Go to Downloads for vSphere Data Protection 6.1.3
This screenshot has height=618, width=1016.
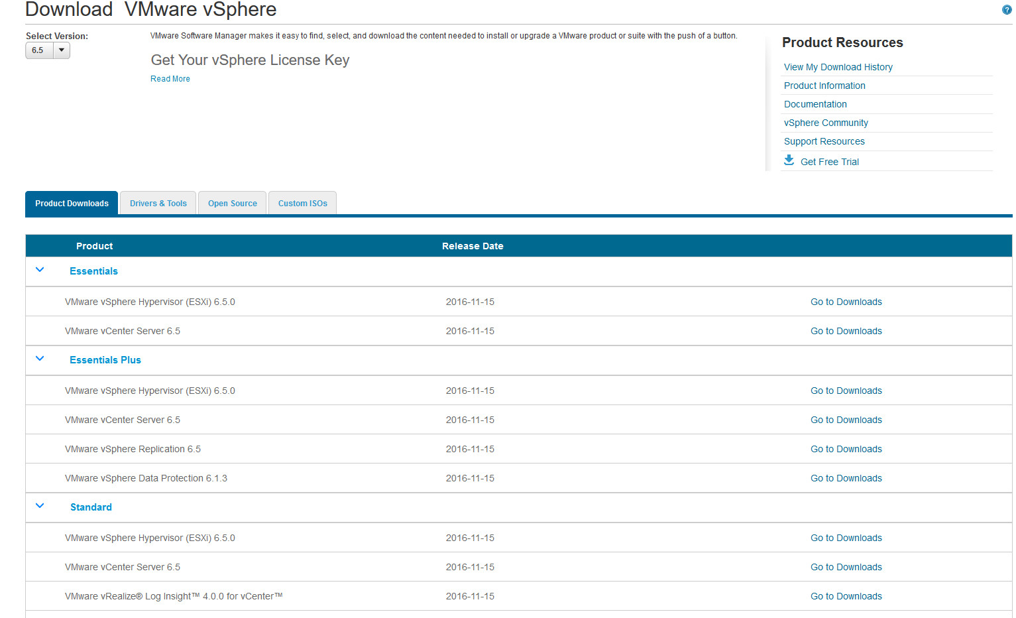click(x=846, y=478)
